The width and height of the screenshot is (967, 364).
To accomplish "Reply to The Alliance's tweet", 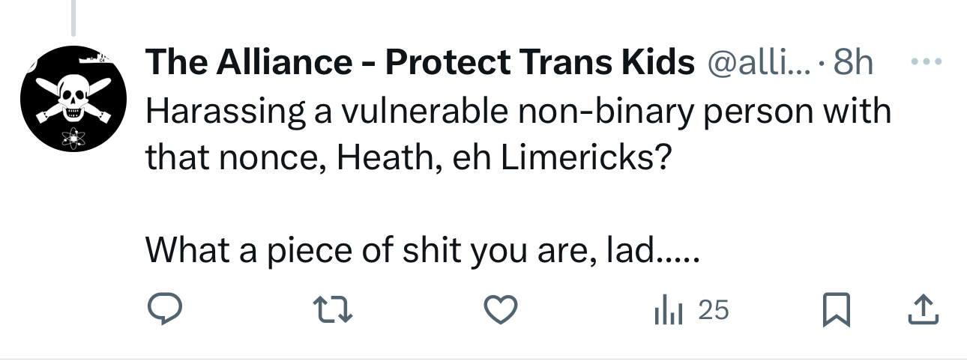I will pos(165,310).
